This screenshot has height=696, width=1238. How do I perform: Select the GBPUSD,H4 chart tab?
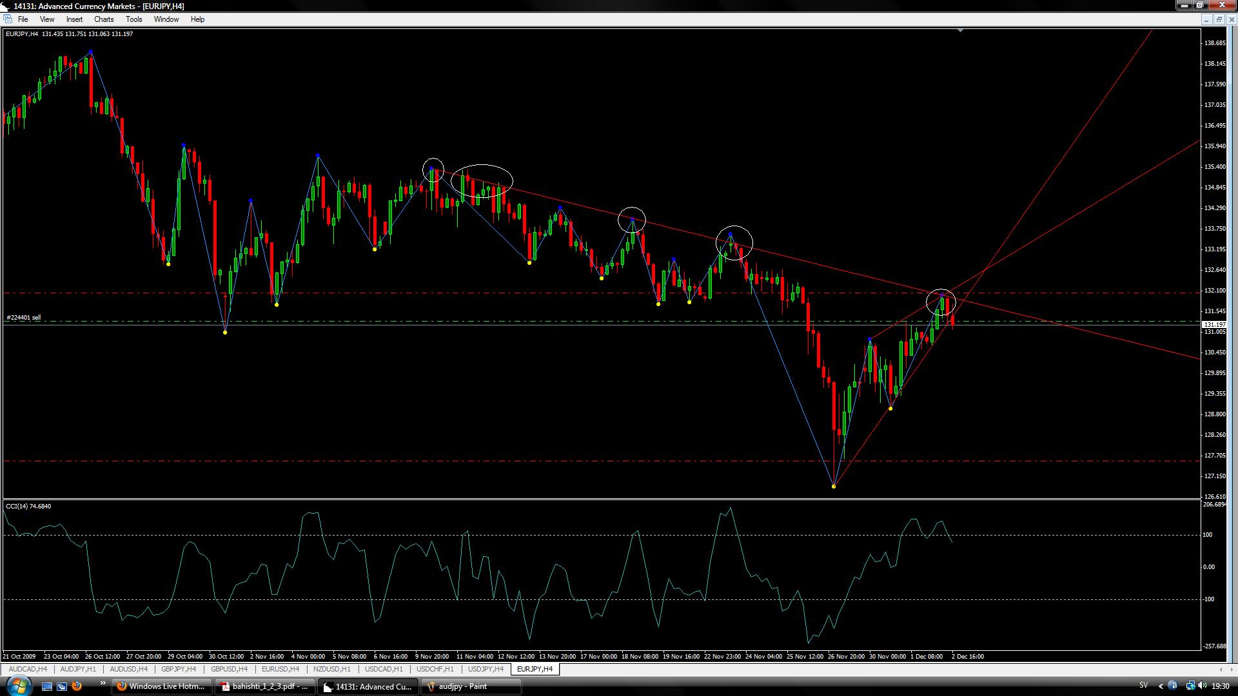(x=229, y=669)
